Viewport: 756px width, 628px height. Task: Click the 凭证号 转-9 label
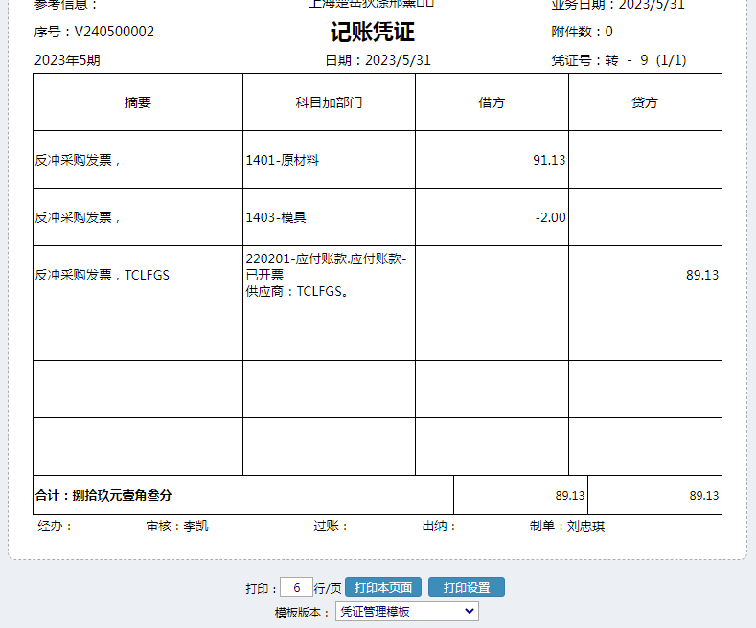618,60
